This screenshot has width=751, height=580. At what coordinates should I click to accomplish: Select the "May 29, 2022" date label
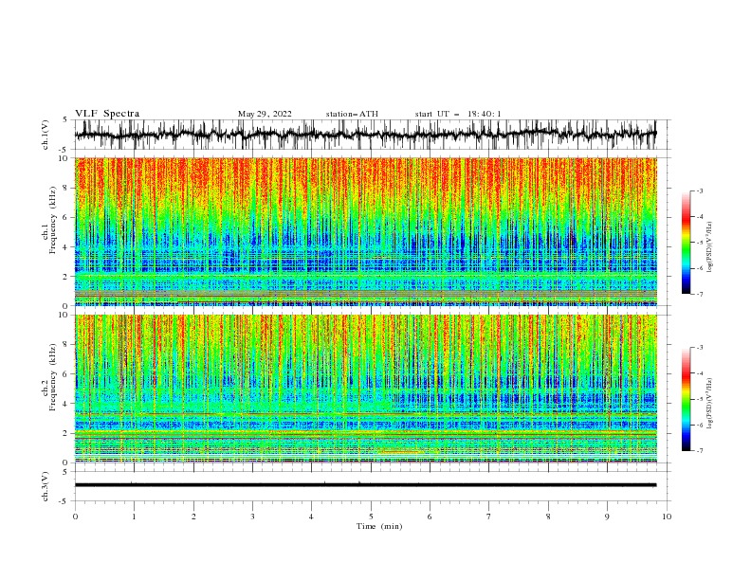(265, 114)
